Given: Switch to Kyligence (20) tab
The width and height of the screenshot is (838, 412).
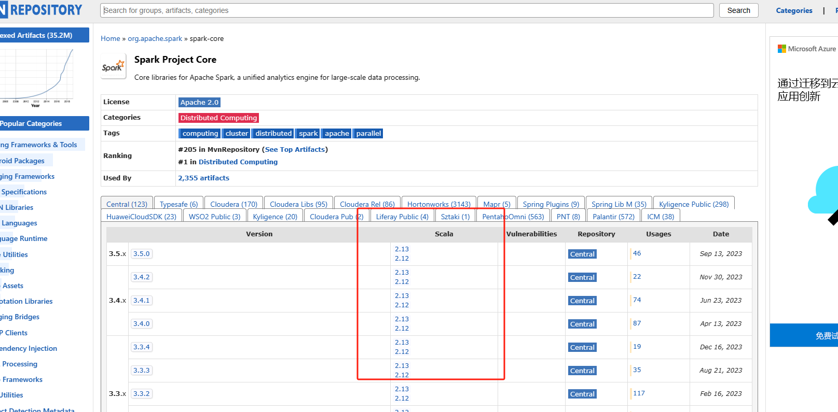Looking at the screenshot, I should click(x=275, y=217).
